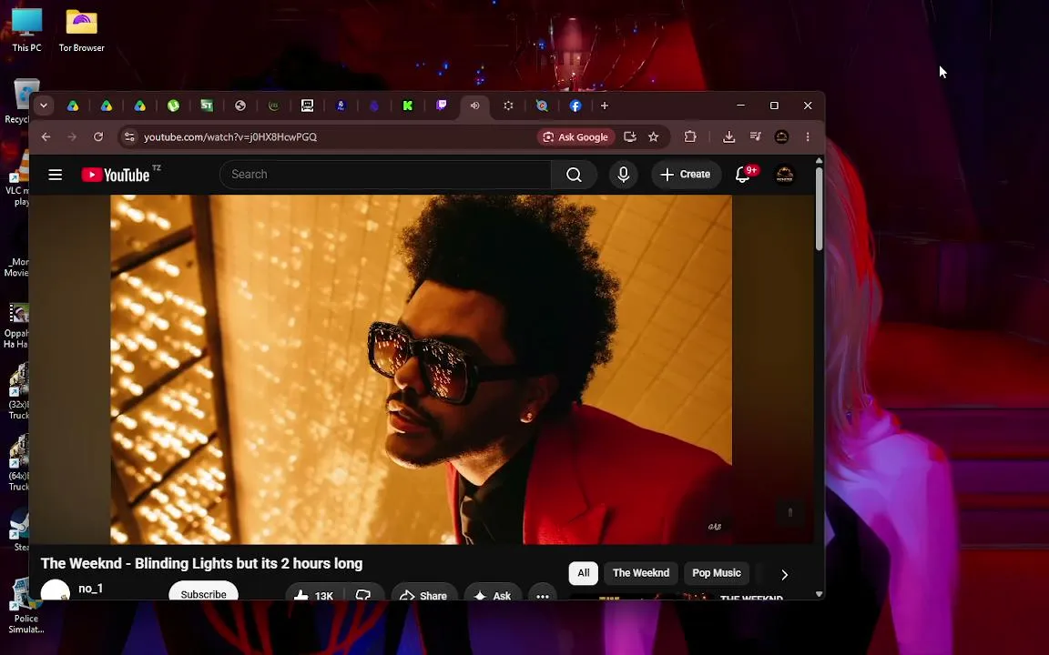Screen dimensions: 1049x655
Task: Select VLC media player desktop shortcut
Action: click(x=19, y=178)
